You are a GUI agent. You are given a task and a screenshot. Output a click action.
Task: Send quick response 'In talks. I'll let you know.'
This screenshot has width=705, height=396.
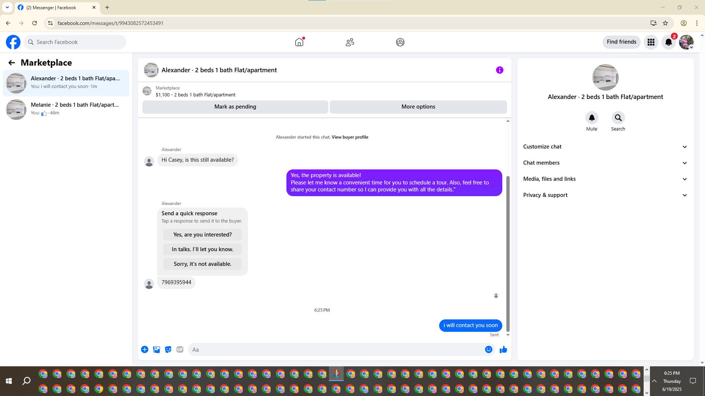(x=203, y=249)
